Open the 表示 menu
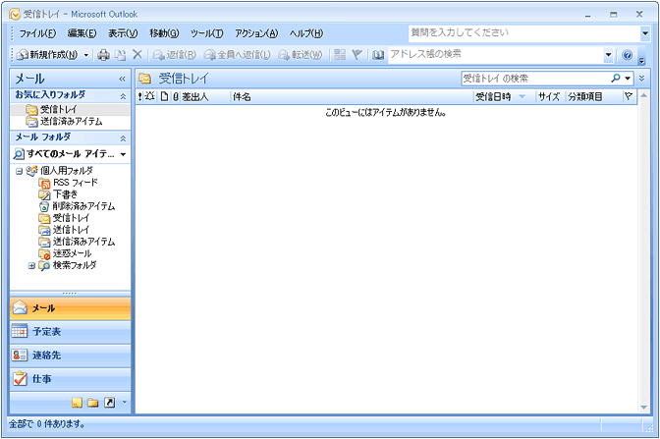 tap(123, 33)
